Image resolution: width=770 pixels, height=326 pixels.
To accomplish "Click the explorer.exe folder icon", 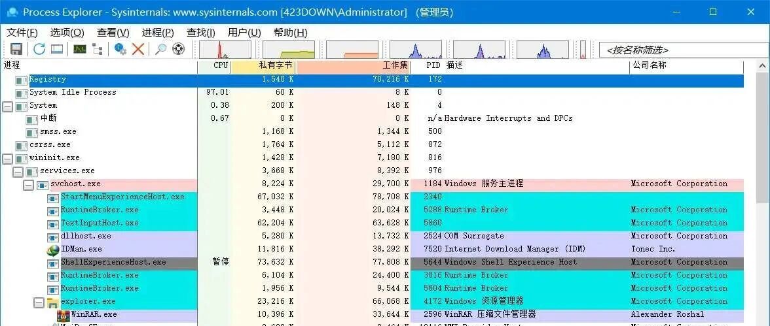I will [52, 302].
